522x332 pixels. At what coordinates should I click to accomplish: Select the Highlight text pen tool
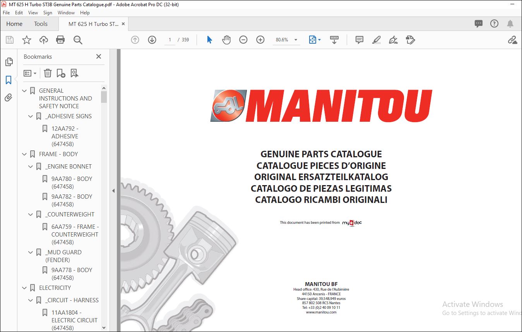[377, 40]
